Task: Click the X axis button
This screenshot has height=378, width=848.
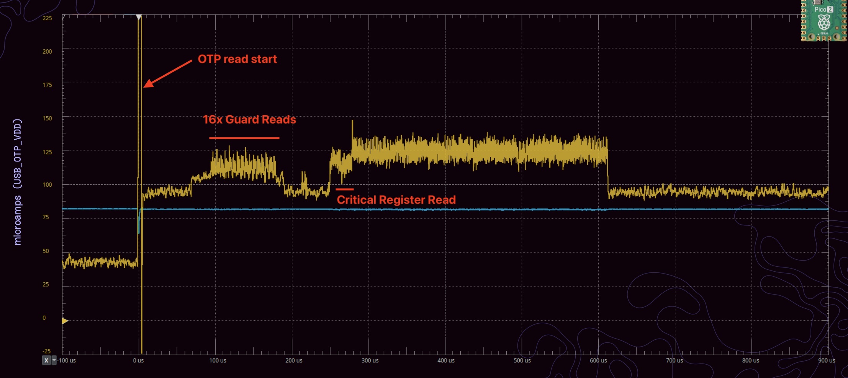Action: (46, 360)
